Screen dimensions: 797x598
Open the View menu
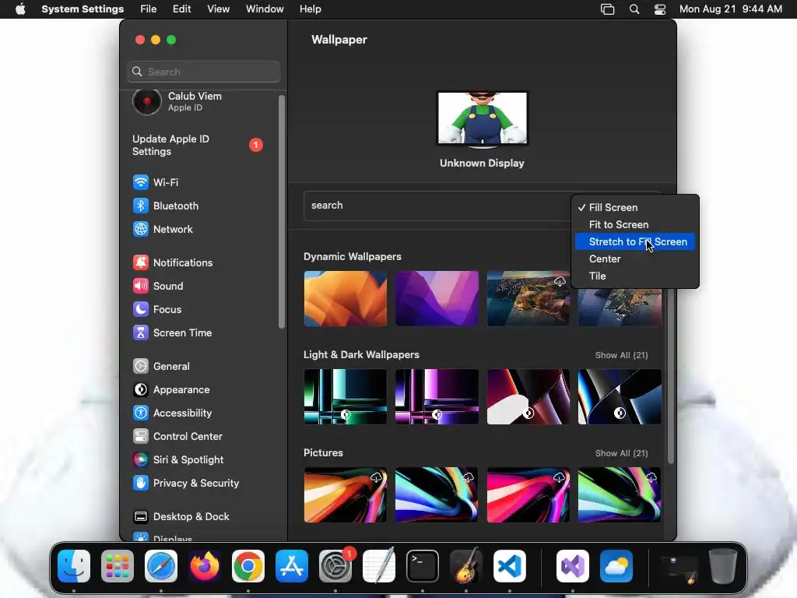pos(218,9)
